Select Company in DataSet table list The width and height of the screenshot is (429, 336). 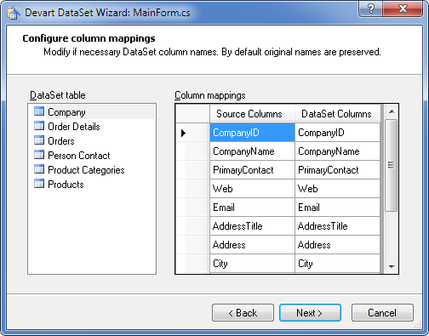pyautogui.click(x=66, y=112)
